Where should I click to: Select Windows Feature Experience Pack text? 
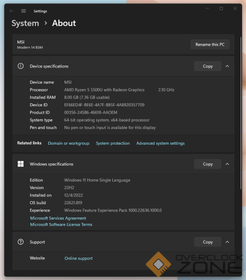(x=113, y=210)
